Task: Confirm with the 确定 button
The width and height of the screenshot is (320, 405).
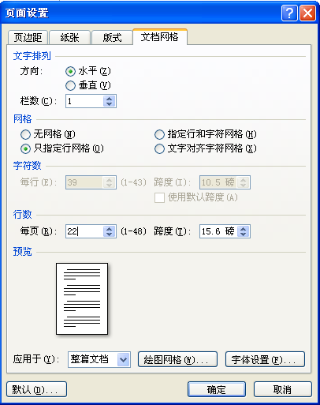Action: coord(217,389)
